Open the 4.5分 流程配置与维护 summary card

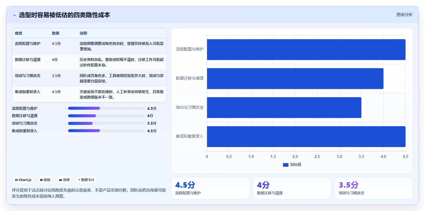210,188
